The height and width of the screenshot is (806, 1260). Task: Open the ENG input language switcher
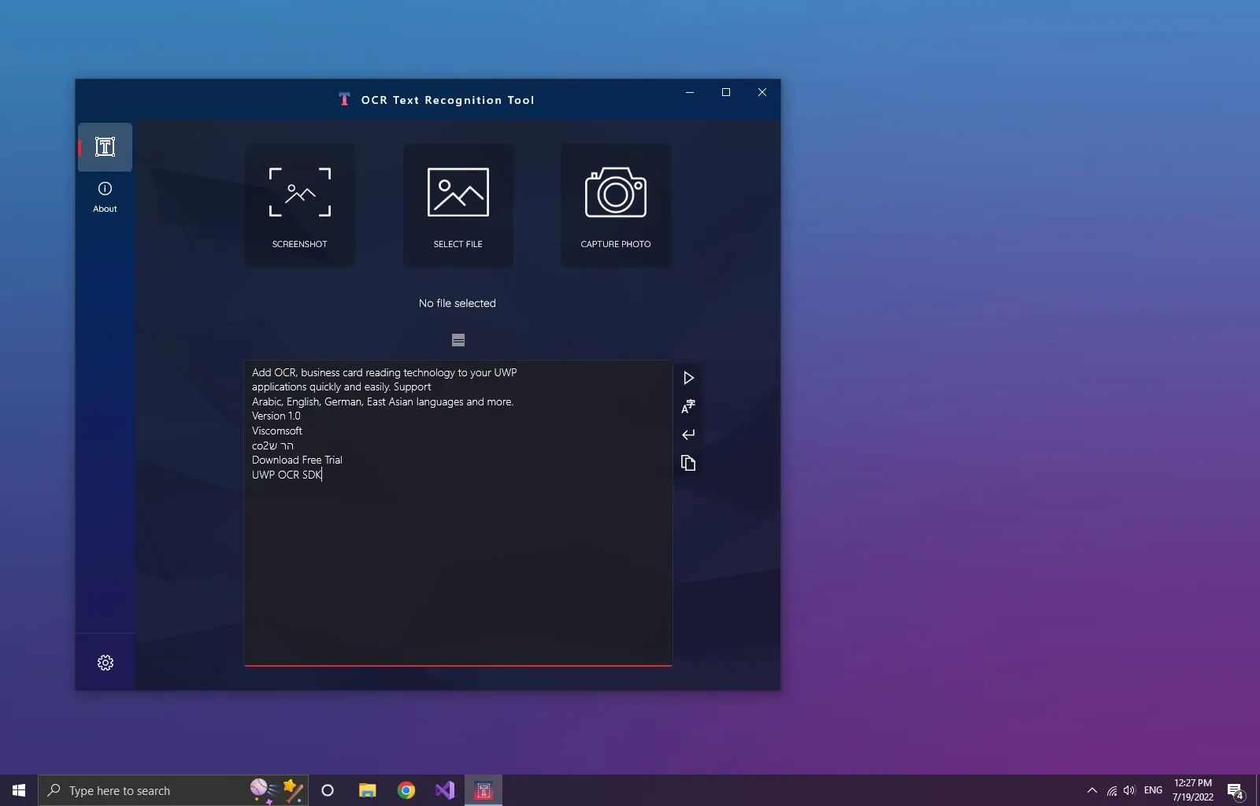(1153, 790)
